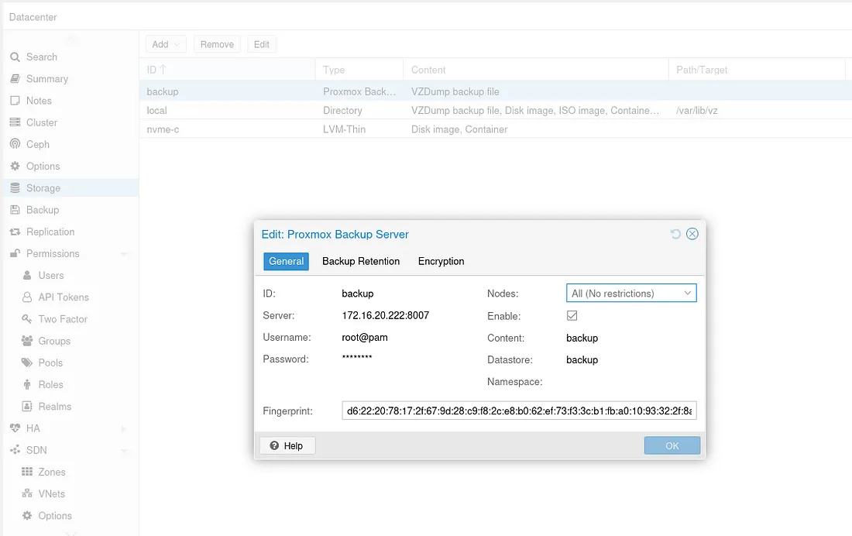Click the Realms address book icon

tap(26, 406)
